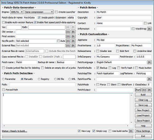Click into the Old version field
The height and width of the screenshot is (140, 154).
pyautogui.click(x=41, y=32)
